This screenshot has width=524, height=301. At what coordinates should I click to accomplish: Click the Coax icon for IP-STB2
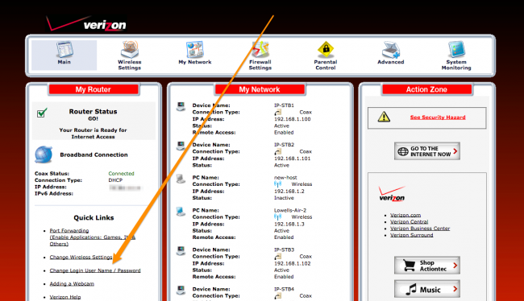277,152
